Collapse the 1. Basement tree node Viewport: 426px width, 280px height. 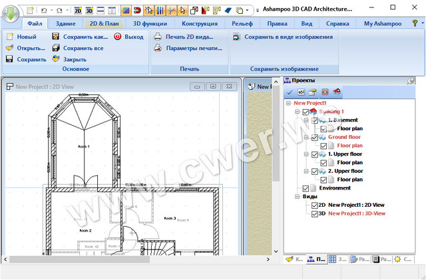click(x=306, y=120)
